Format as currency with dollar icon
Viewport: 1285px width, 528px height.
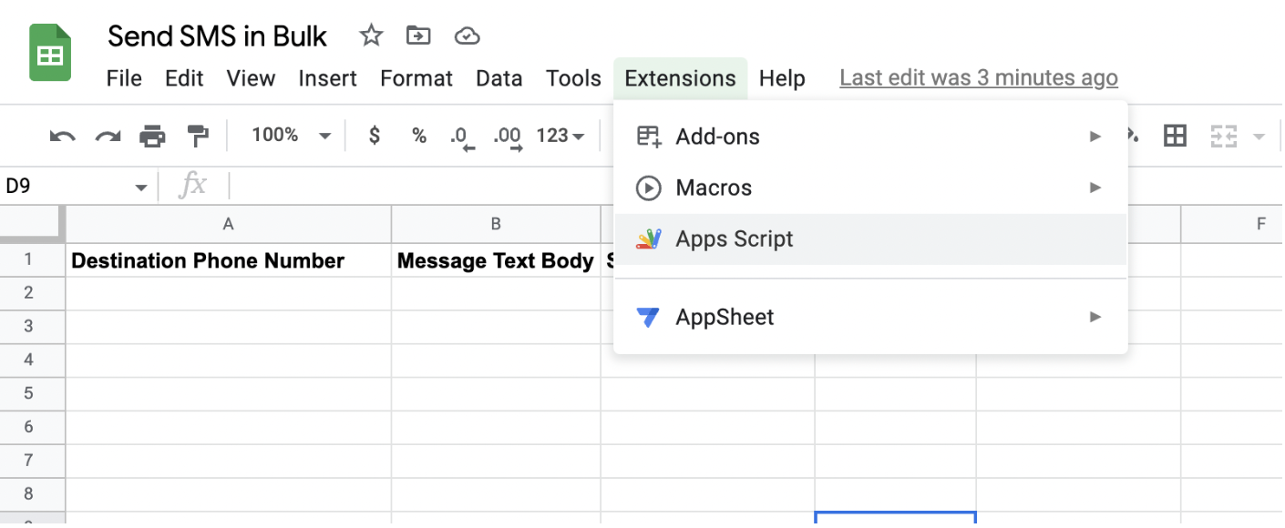click(x=374, y=136)
